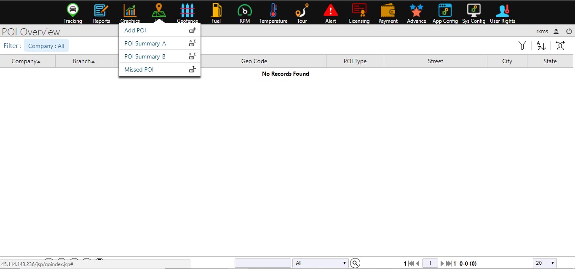The image size is (575, 269).
Task: Go to the last page arrow
Action: (x=449, y=264)
